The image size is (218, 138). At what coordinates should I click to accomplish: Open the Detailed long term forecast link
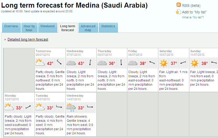pos(28,40)
